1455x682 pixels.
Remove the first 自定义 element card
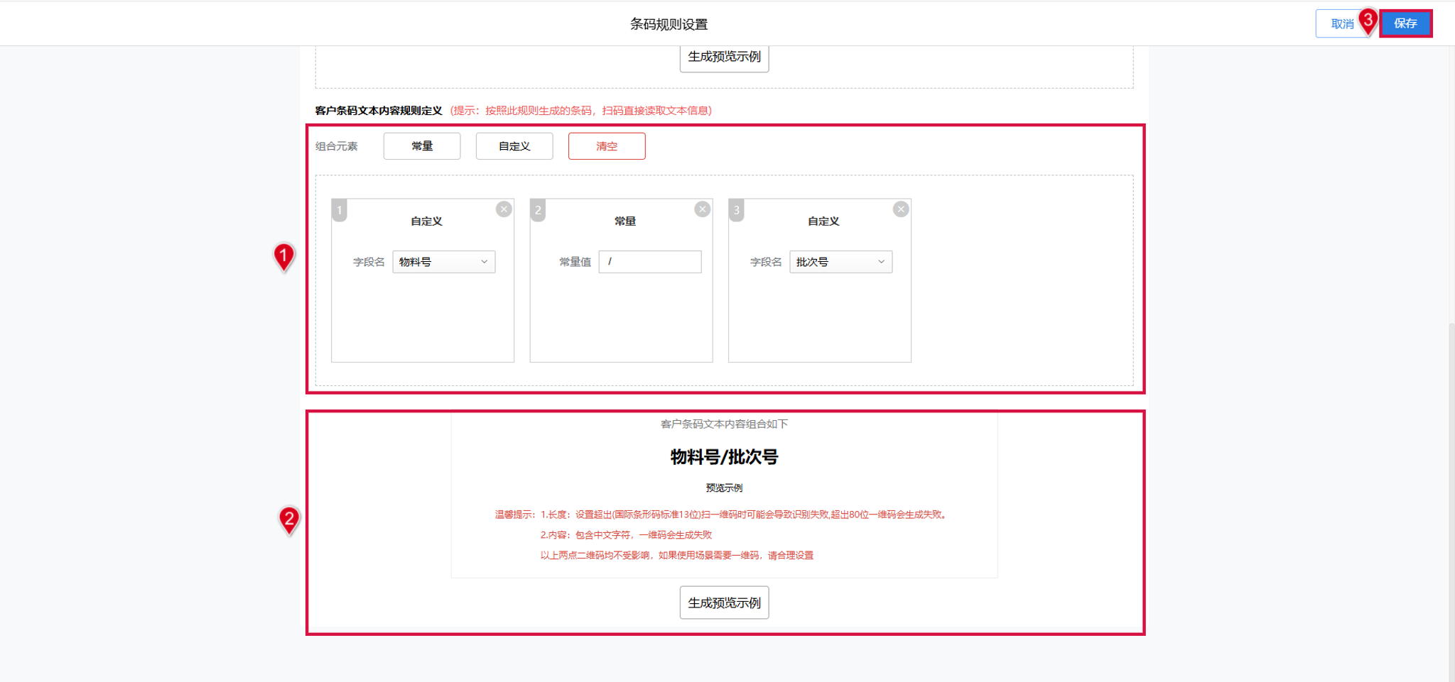[504, 209]
